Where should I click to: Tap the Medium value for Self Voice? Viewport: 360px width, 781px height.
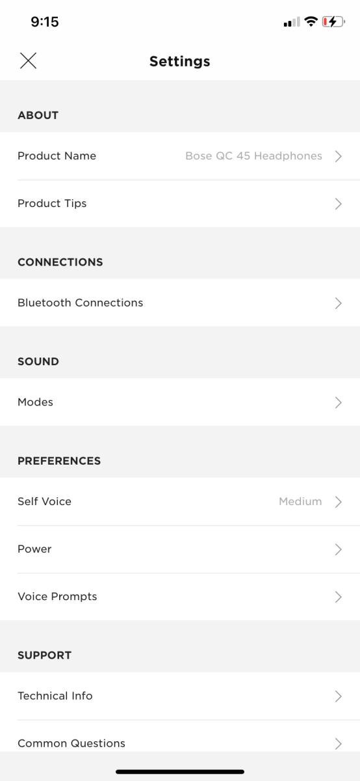pyautogui.click(x=300, y=502)
